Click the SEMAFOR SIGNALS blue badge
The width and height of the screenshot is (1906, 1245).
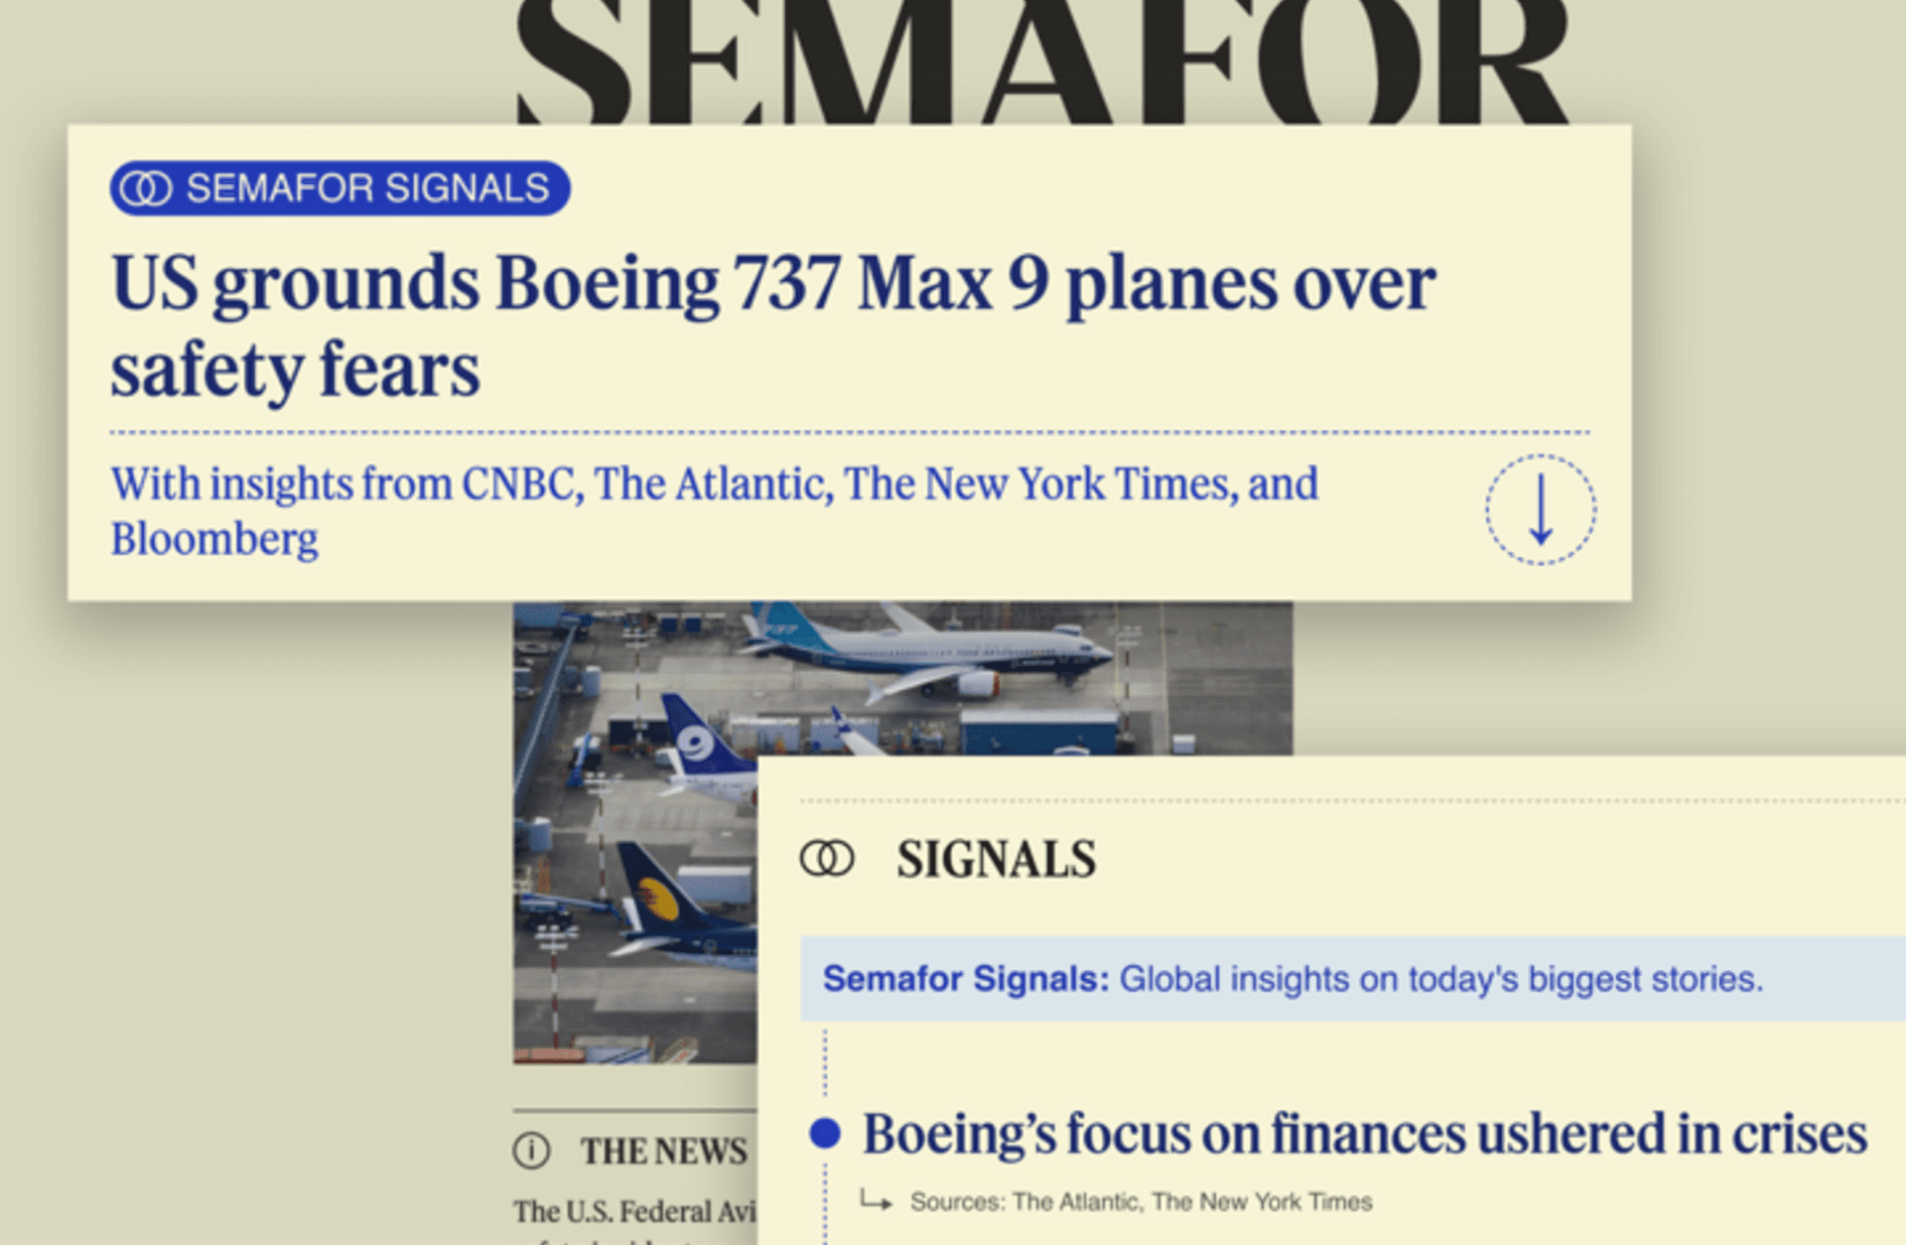[340, 188]
